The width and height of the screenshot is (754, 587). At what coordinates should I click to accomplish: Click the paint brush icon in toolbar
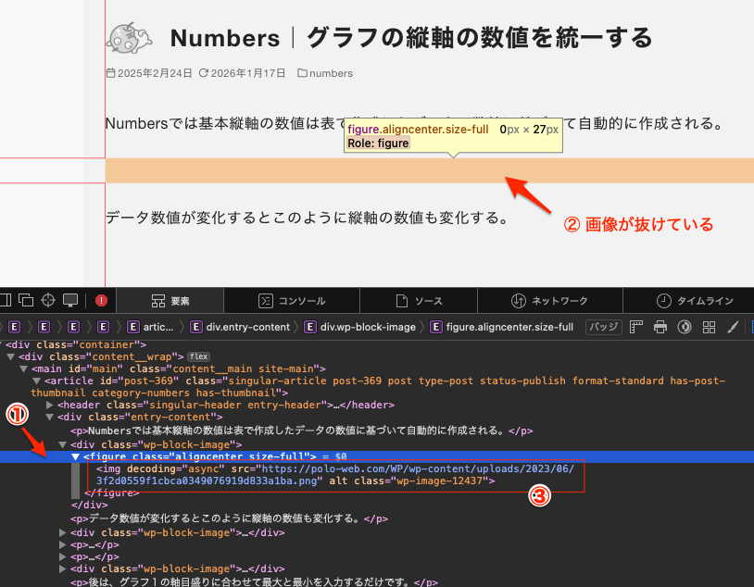(x=733, y=327)
